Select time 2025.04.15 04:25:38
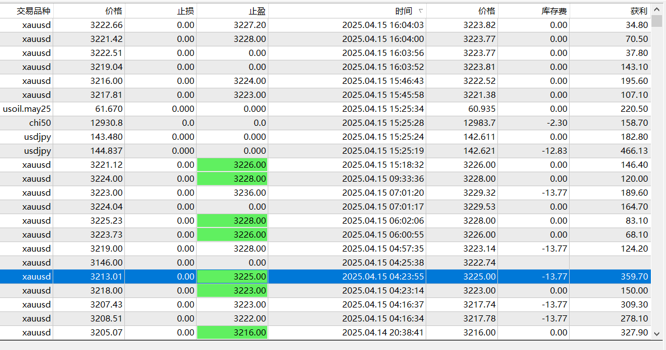The width and height of the screenshot is (666, 350). pos(383,263)
